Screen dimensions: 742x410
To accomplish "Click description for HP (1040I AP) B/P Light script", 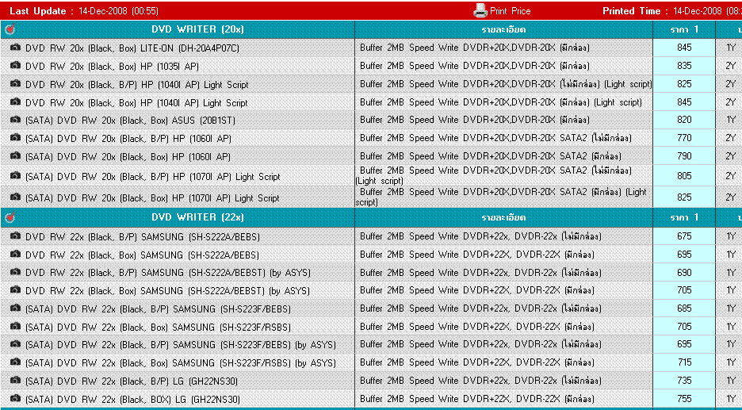I will click(506, 84).
